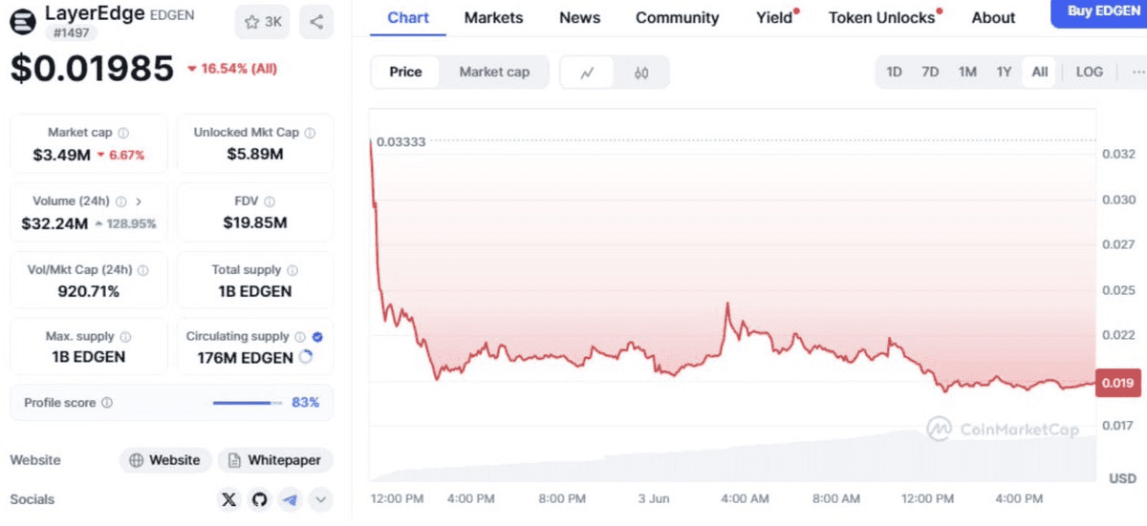Open info icon beside FDV
Viewport: 1147px width, 526px height.
pyautogui.click(x=270, y=201)
